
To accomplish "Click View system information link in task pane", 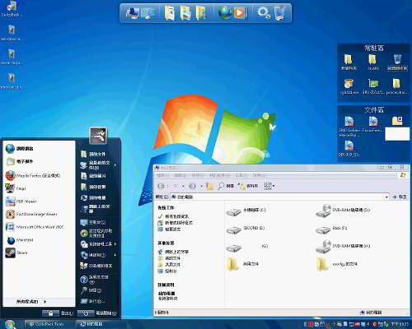I will coord(173,216).
